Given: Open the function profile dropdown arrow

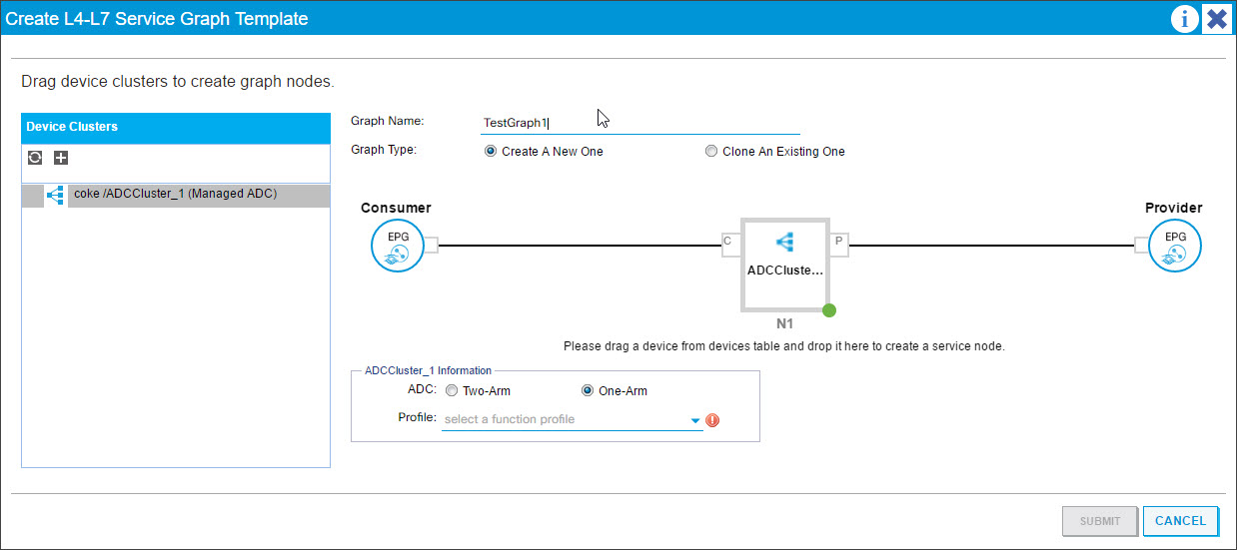Looking at the screenshot, I should [696, 421].
